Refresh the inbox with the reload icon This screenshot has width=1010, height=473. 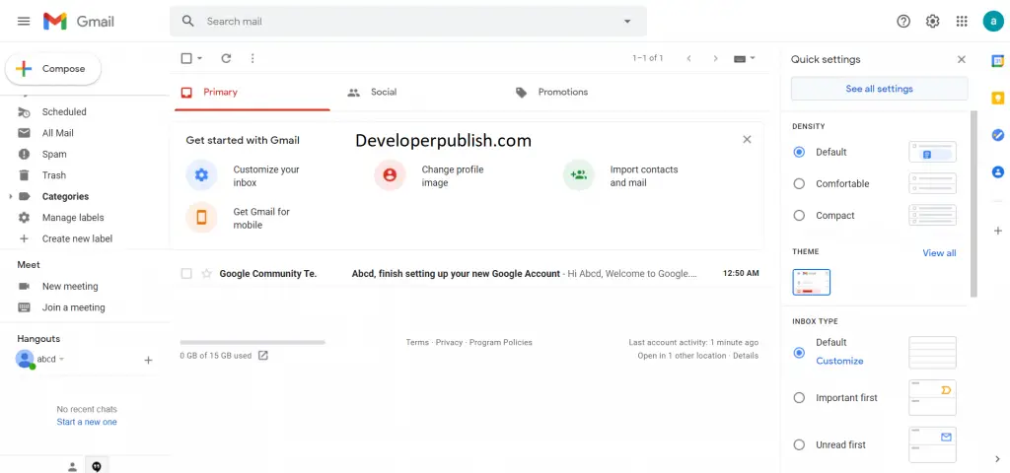point(226,58)
